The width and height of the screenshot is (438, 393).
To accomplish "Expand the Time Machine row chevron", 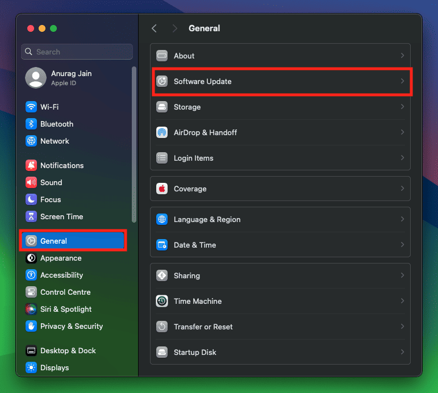I will pyautogui.click(x=402, y=301).
